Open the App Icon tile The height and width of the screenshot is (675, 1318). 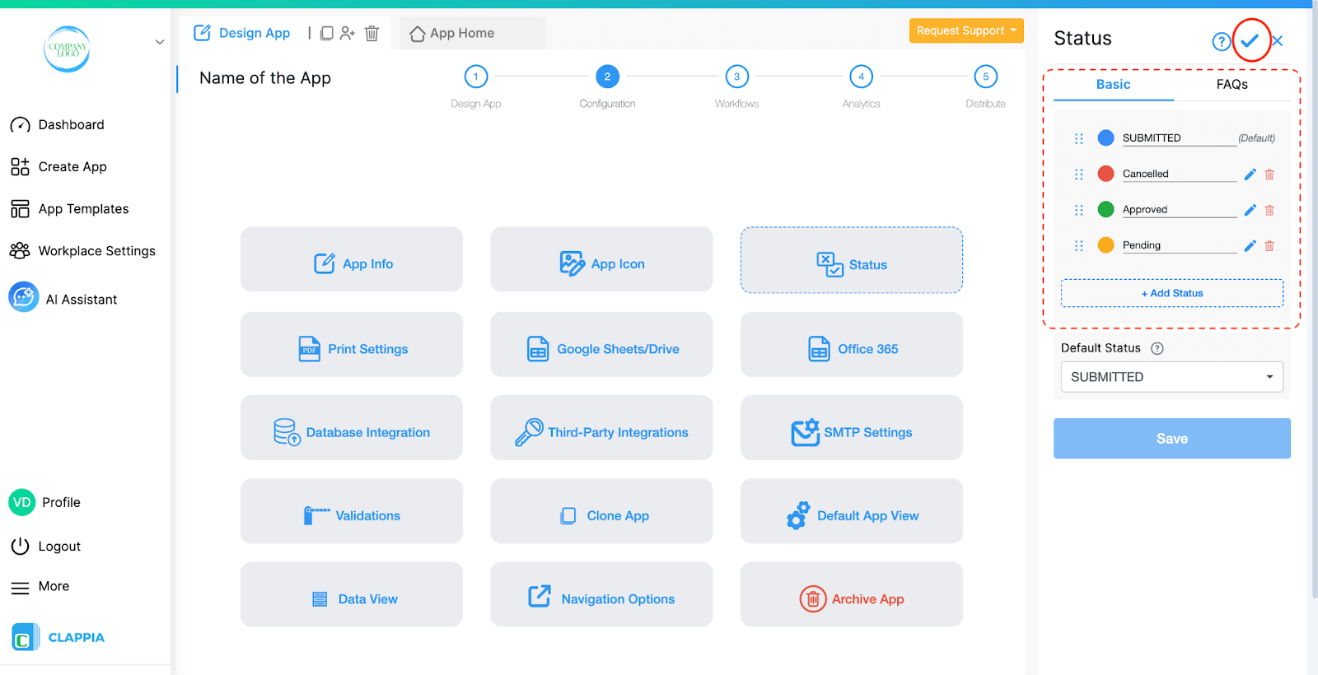601,259
